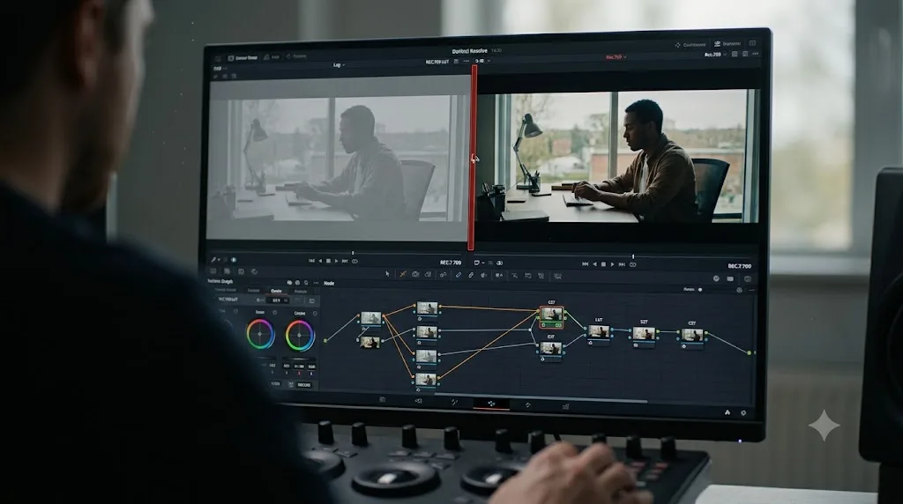This screenshot has height=504, width=903.
Task: Open the last page icon in bottom bar
Action: [565, 406]
